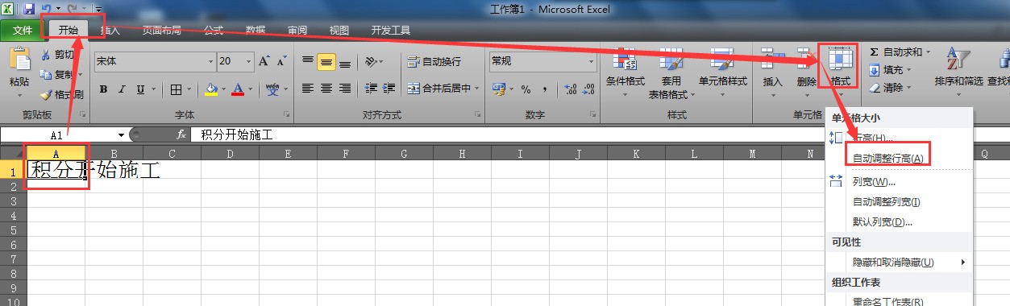
Task: Open the Name Box dropdown arrow
Action: (x=121, y=135)
